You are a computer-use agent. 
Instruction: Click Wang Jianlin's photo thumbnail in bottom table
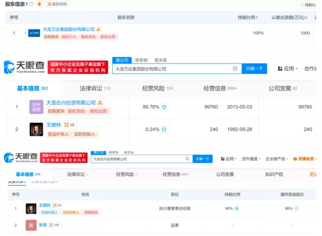coord(31,208)
